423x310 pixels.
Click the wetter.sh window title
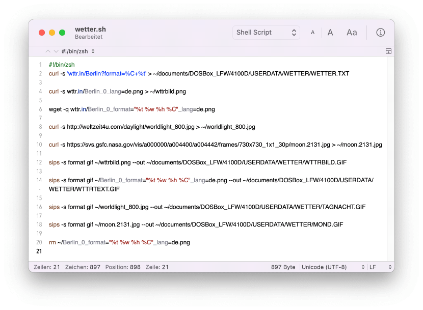pyautogui.click(x=90, y=29)
